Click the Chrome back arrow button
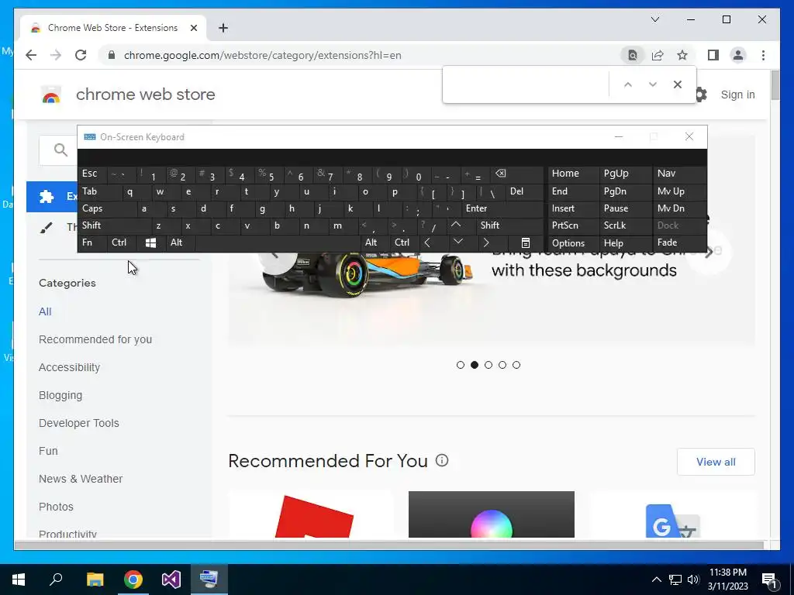The width and height of the screenshot is (794, 595). [31, 55]
